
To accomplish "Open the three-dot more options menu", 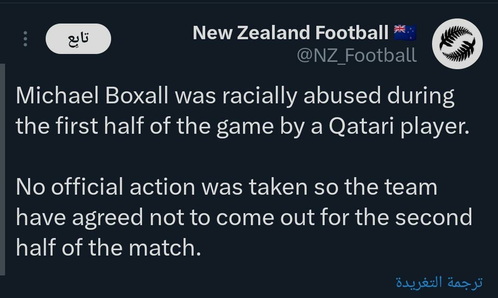I will coord(25,39).
